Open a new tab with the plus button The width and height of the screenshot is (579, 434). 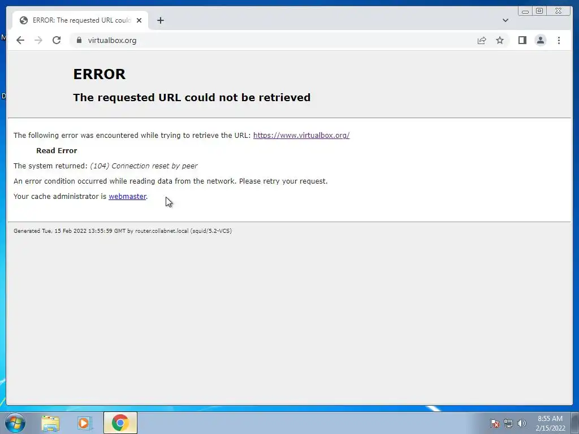click(160, 20)
